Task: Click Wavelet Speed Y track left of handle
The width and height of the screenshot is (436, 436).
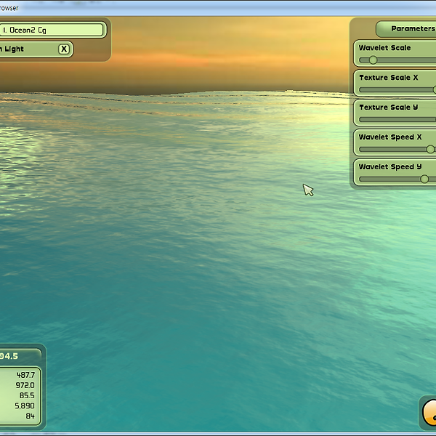Action: point(389,179)
